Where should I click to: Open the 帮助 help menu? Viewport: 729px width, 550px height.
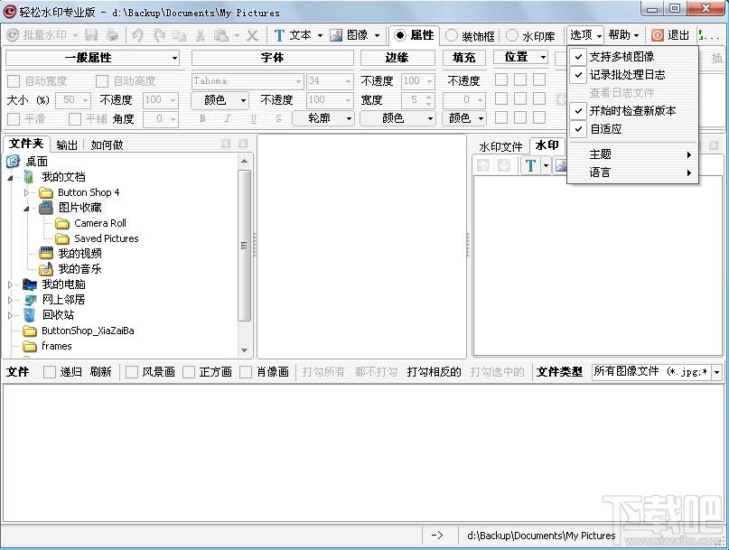point(624,35)
